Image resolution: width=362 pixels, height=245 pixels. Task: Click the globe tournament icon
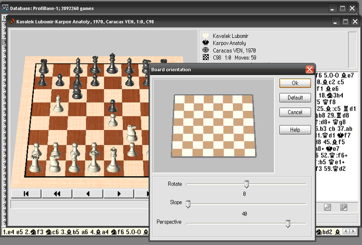click(205, 50)
